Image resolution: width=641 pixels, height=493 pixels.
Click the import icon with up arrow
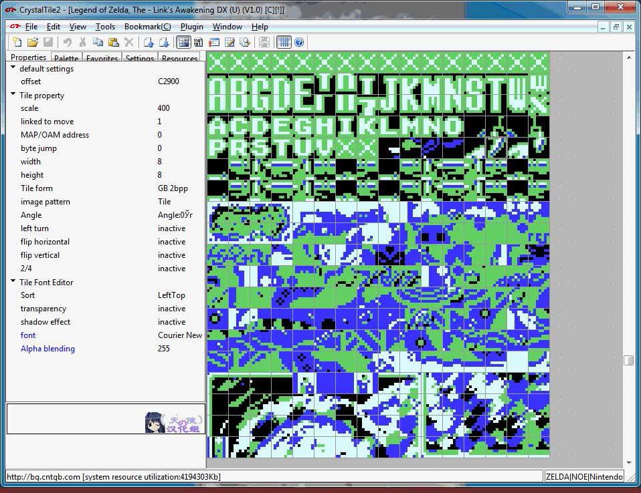click(149, 42)
